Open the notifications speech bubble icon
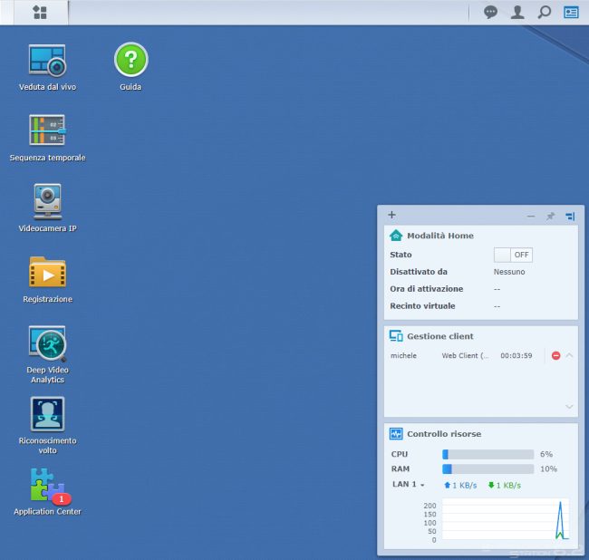Screen dimensions: 589x560 coord(490,13)
